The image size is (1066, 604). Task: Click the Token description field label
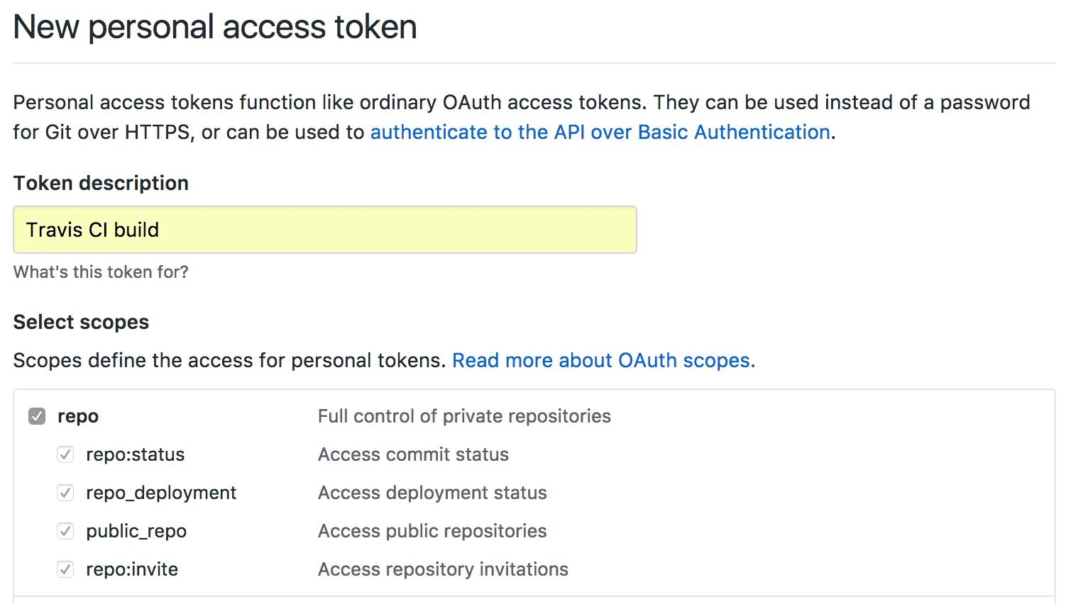tap(101, 183)
